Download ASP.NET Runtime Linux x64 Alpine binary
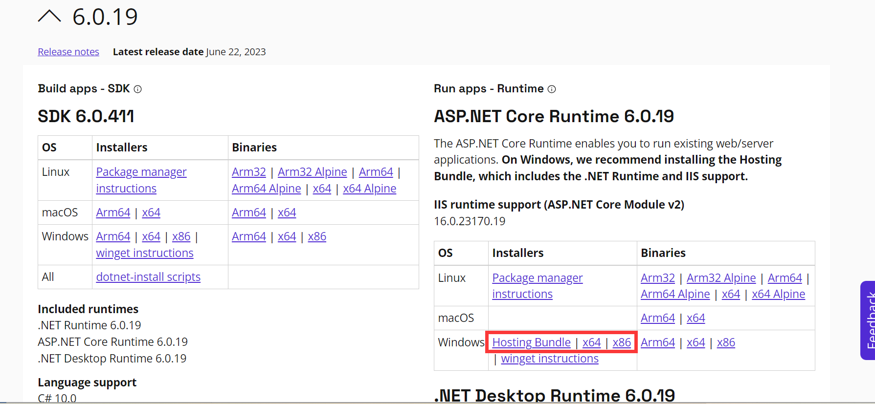 [x=779, y=294]
